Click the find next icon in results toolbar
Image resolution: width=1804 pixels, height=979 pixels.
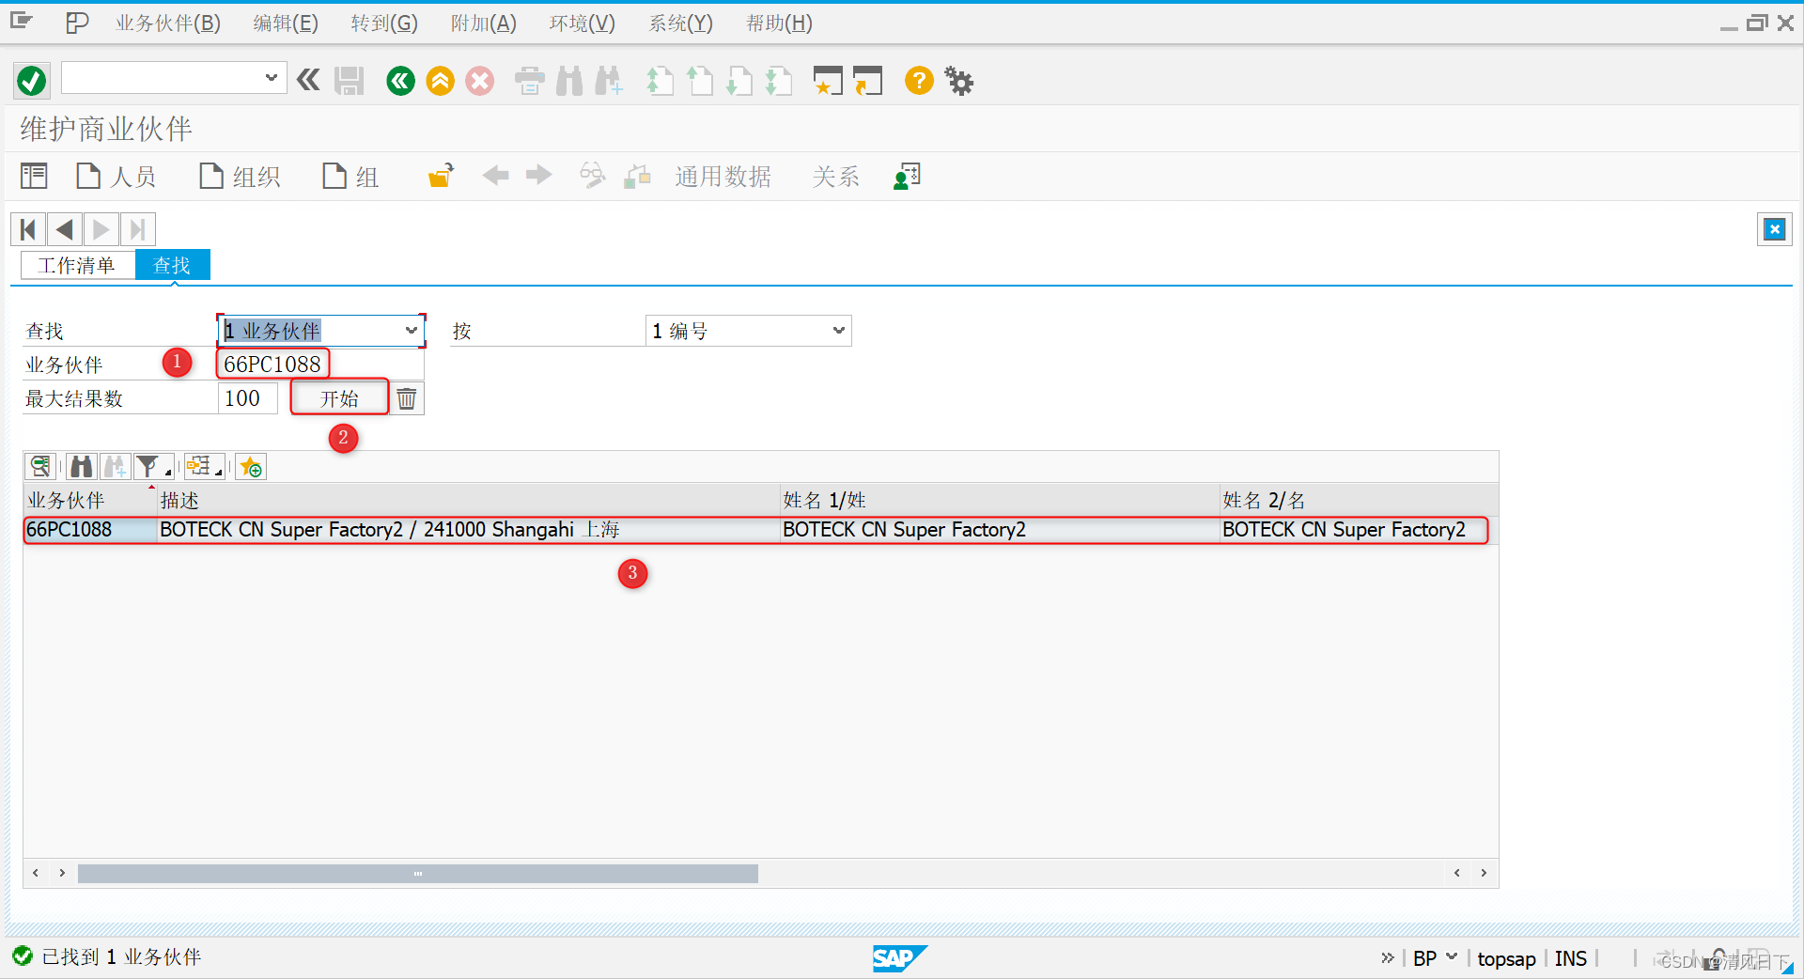115,466
